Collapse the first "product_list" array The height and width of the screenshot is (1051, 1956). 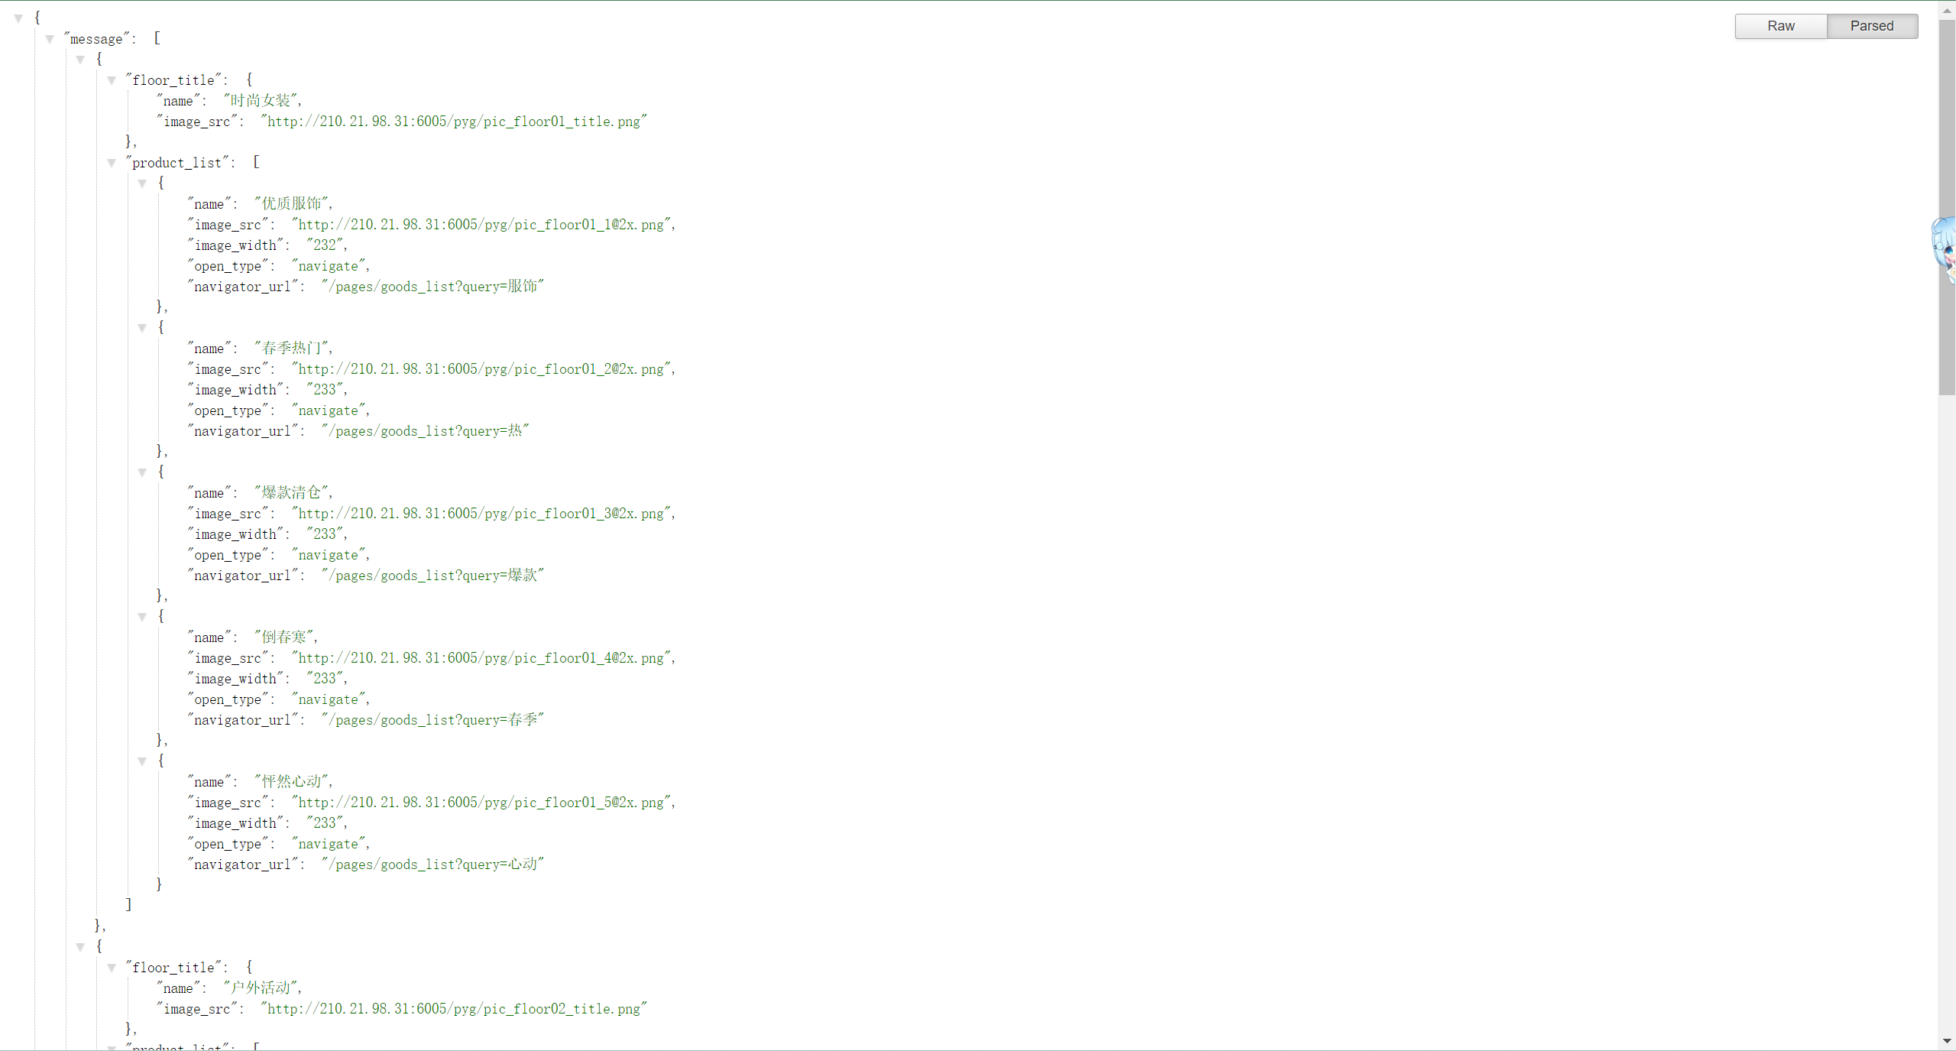[x=112, y=163]
